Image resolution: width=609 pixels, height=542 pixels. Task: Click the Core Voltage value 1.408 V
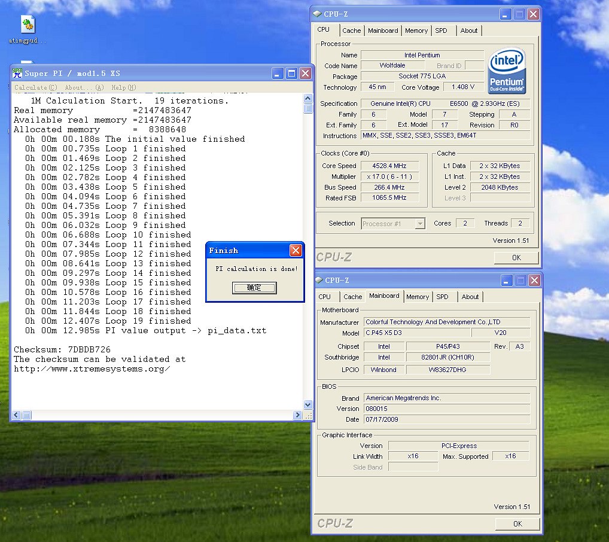point(463,87)
